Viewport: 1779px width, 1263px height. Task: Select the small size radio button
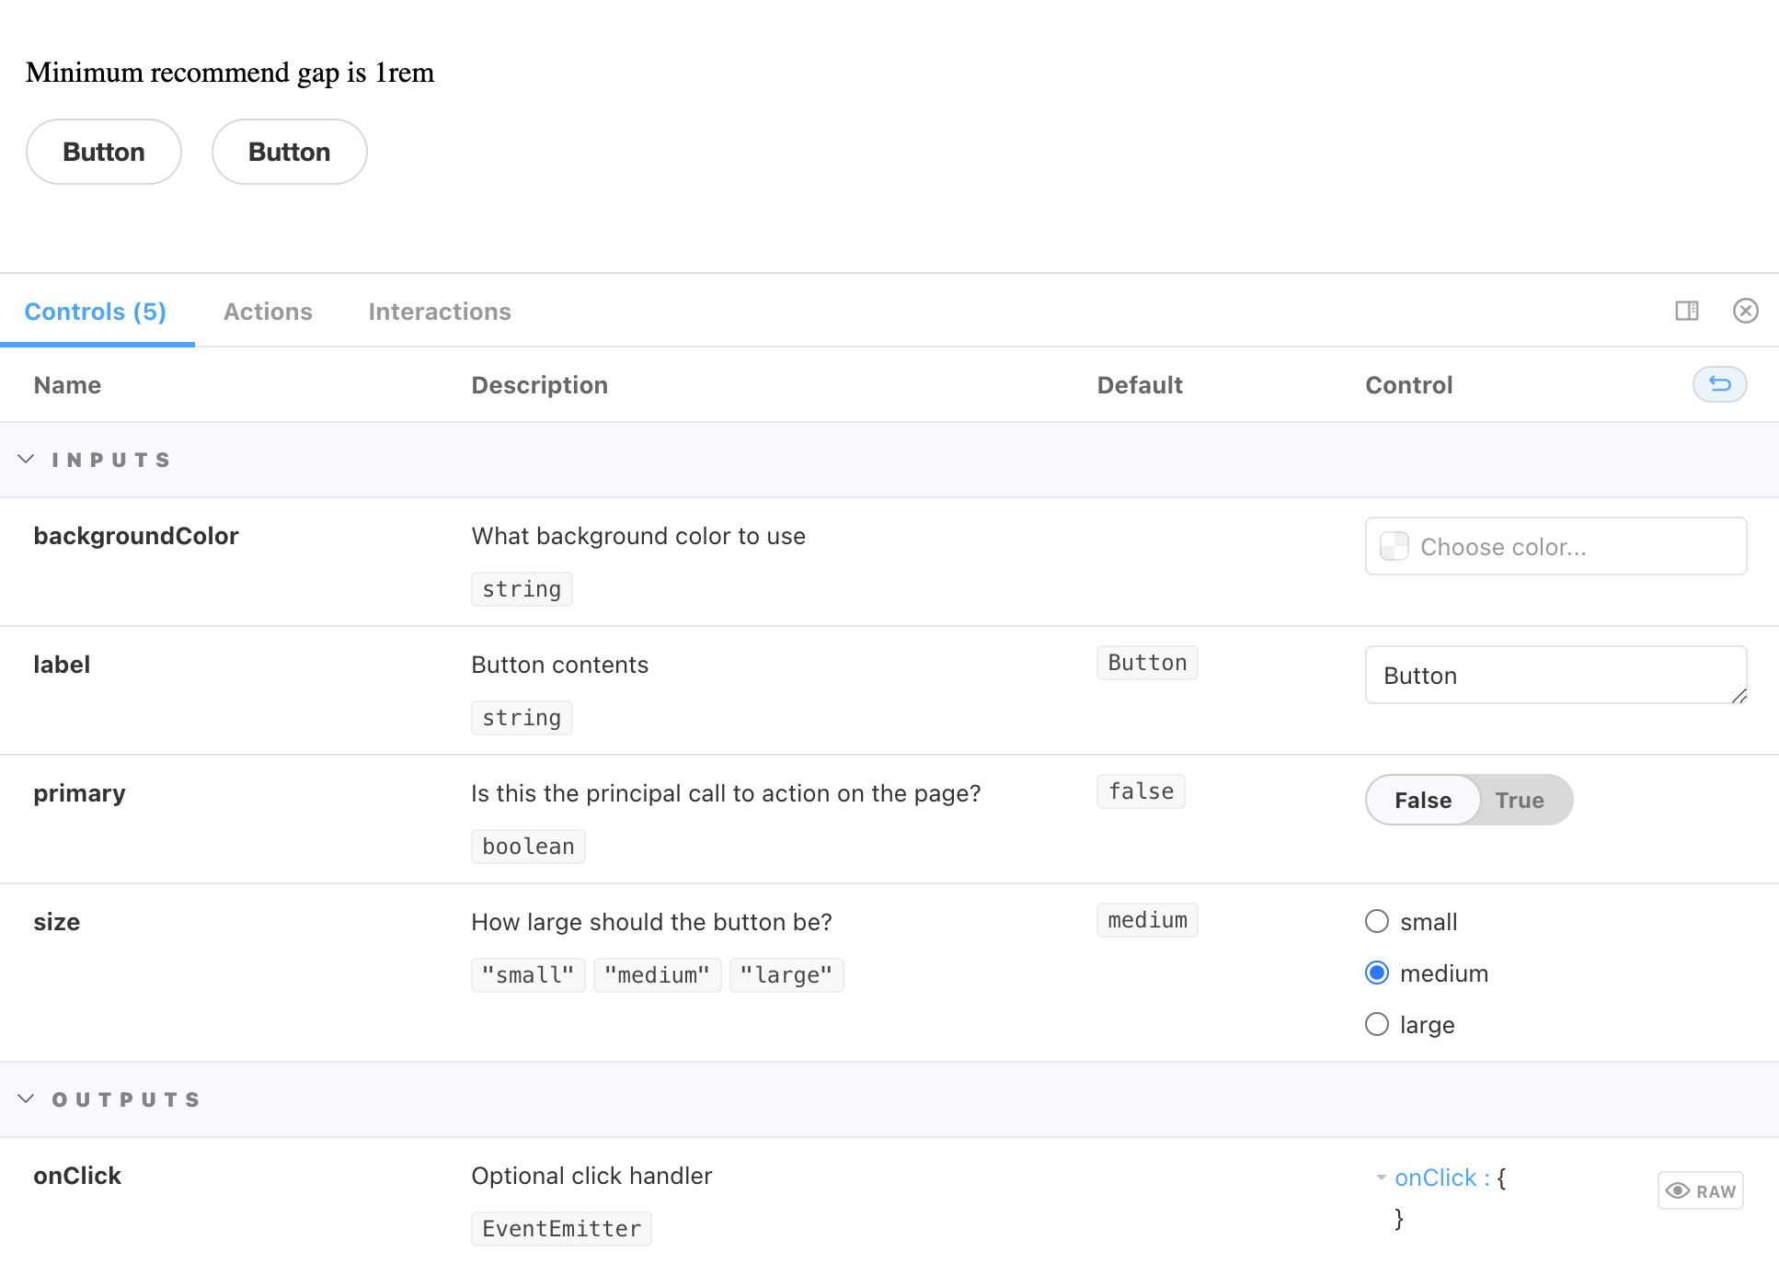coord(1376,921)
